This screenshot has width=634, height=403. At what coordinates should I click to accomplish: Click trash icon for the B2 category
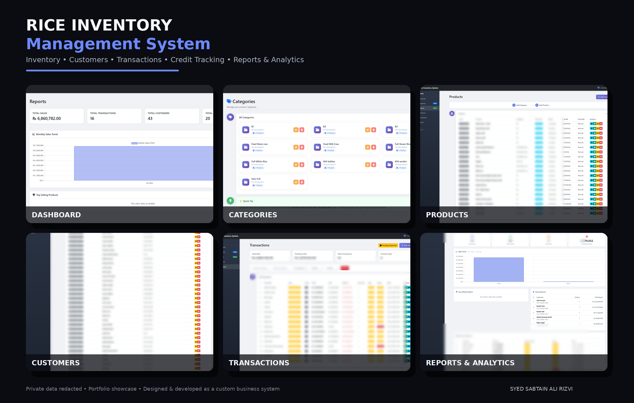click(x=373, y=130)
